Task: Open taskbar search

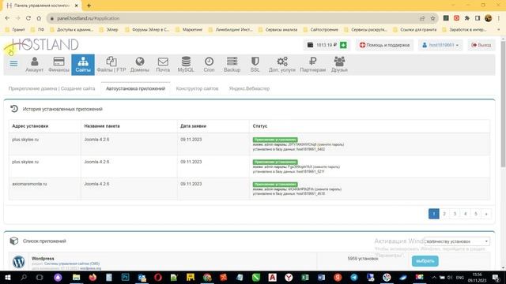Action: tap(24, 277)
